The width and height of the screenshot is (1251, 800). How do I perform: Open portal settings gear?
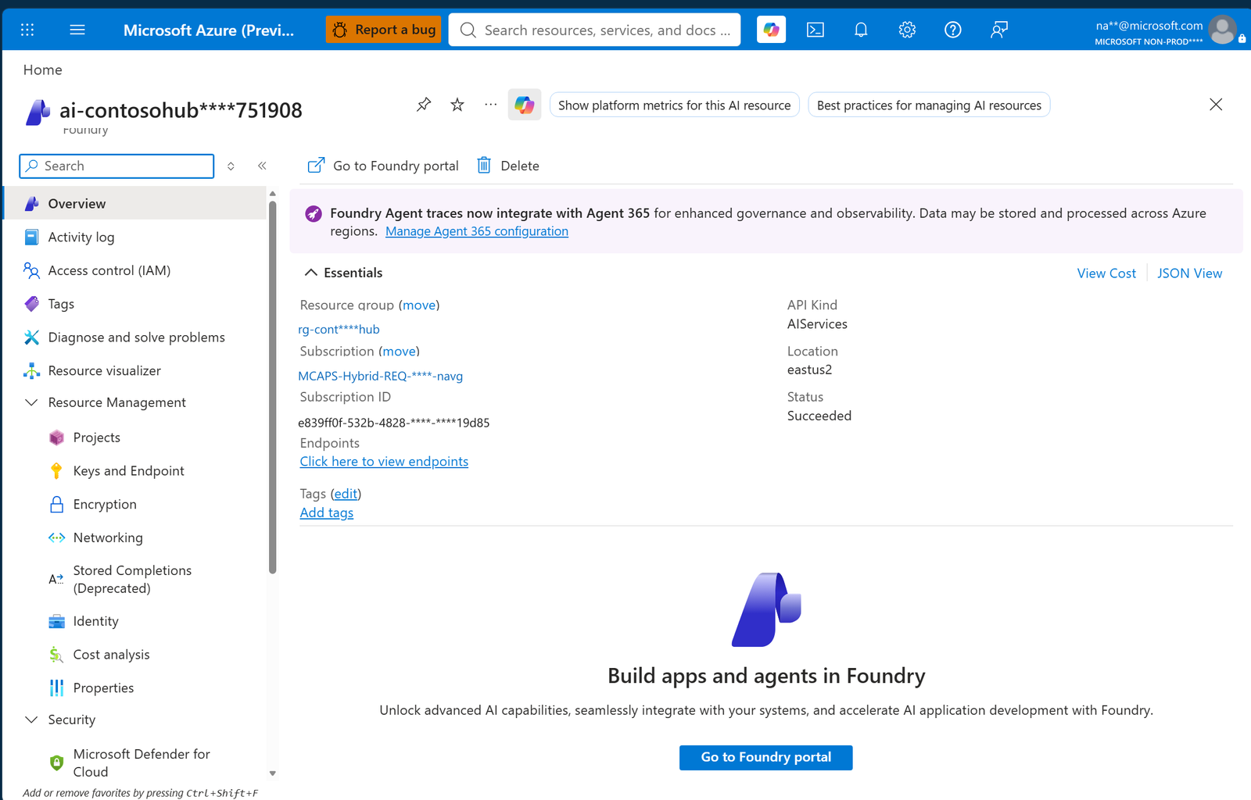tap(907, 30)
